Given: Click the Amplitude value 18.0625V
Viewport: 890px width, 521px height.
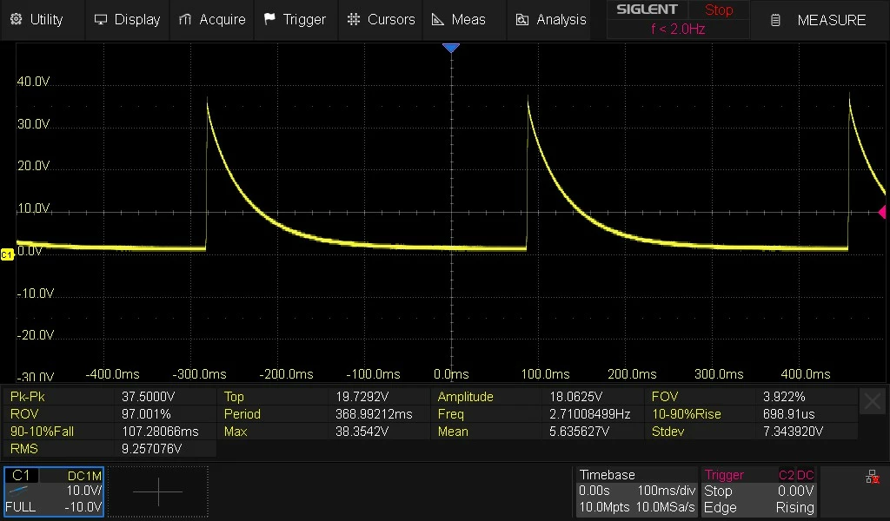Looking at the screenshot, I should click(x=575, y=397).
